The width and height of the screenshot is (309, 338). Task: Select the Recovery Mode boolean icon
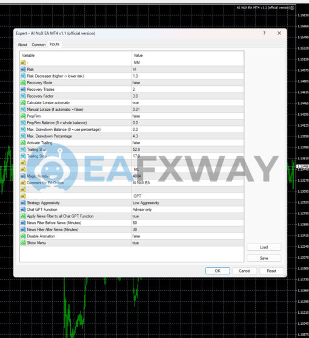23,82
